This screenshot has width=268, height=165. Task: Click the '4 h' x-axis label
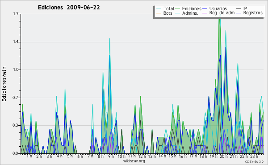click(x=59, y=156)
